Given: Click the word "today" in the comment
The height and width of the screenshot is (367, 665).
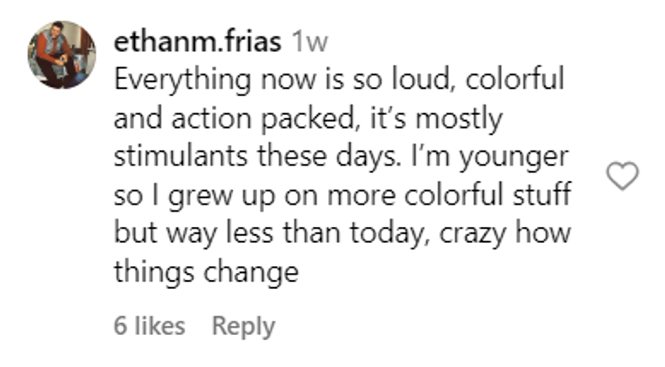Looking at the screenshot, I should point(389,234).
